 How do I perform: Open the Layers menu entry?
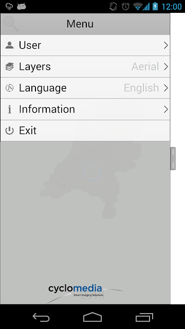pyautogui.click(x=85, y=67)
